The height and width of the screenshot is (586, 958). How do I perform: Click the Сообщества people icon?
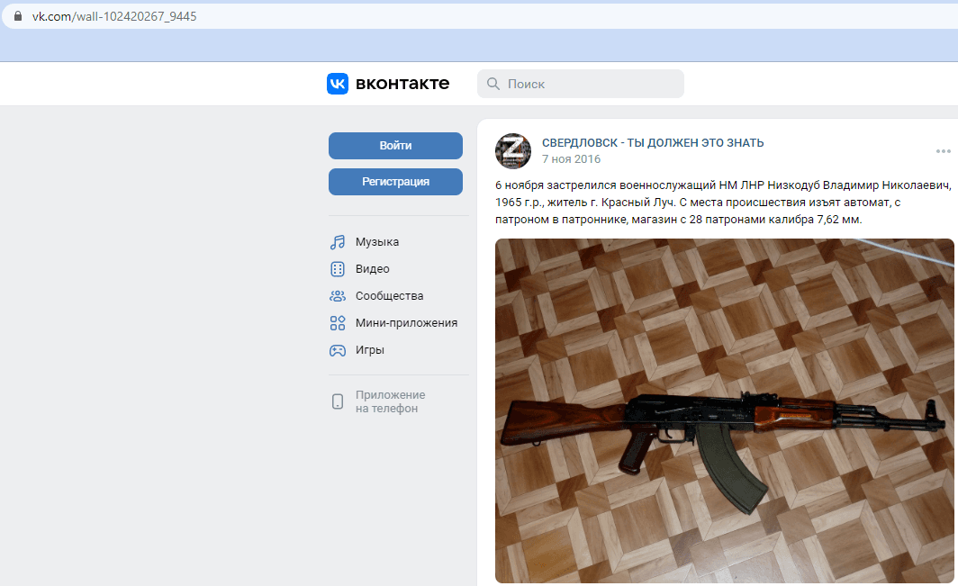coord(338,296)
